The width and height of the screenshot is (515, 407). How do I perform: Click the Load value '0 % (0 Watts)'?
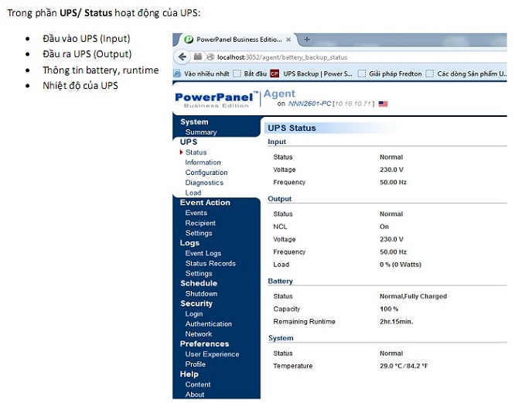401,265
